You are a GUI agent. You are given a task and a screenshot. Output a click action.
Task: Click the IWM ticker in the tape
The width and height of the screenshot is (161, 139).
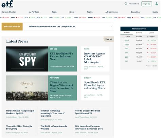142,18
